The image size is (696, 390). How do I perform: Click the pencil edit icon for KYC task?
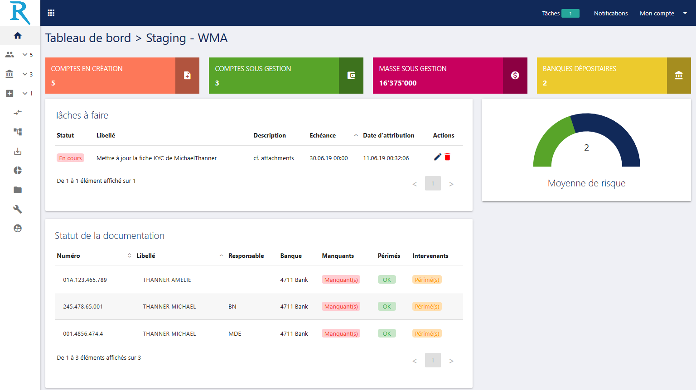[437, 157]
